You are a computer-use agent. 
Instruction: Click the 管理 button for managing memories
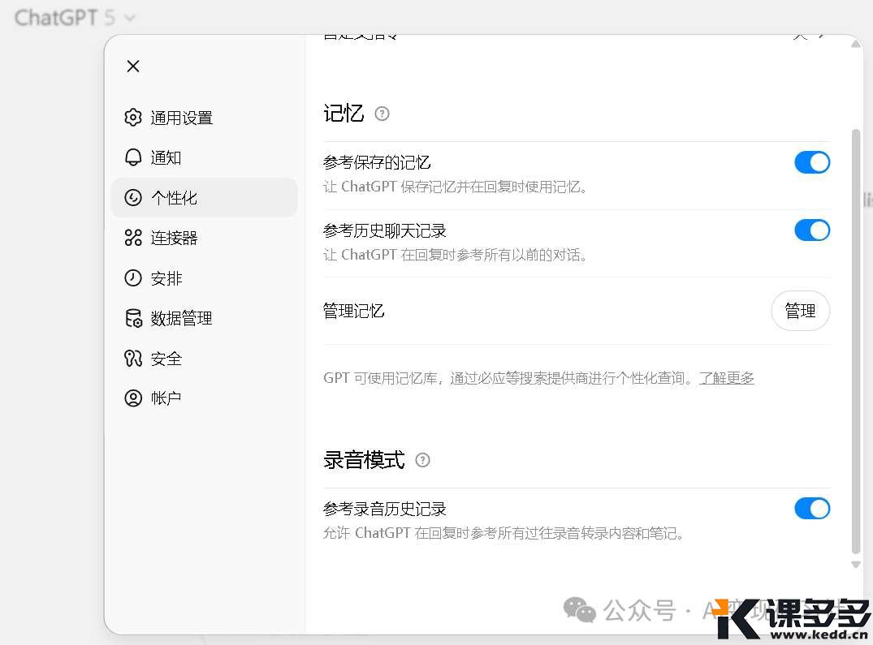800,311
